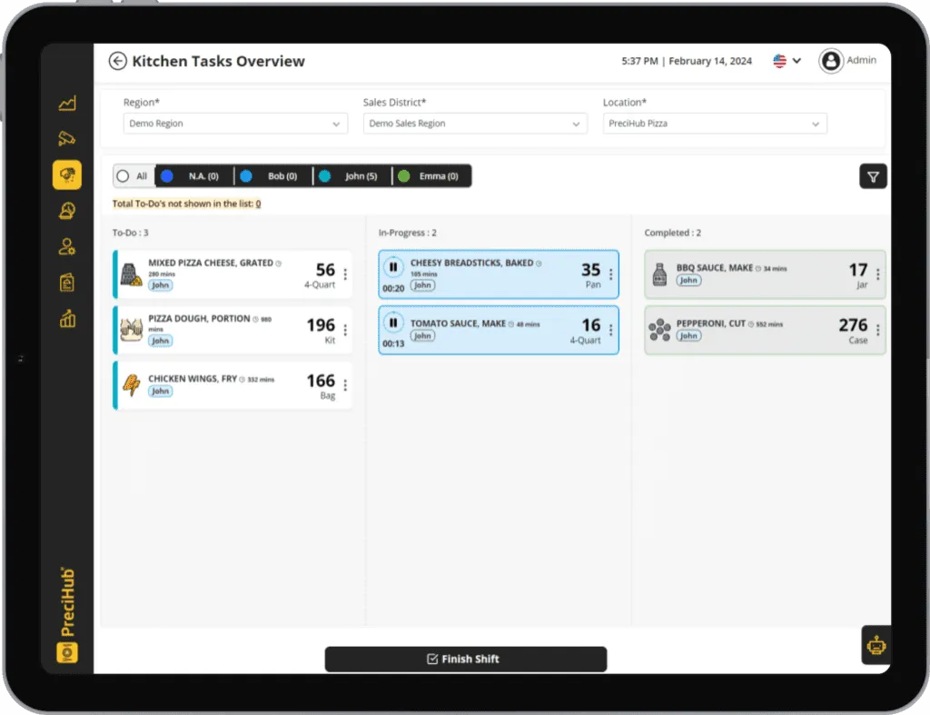Click the chicken wings icon on Chicken Wings card

coord(131,385)
